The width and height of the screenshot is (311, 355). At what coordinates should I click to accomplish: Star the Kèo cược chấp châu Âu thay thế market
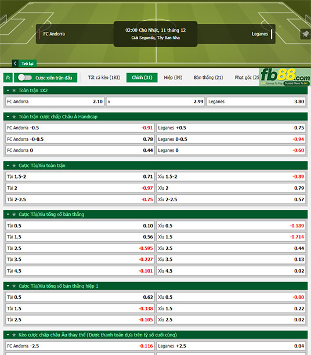coord(14,335)
